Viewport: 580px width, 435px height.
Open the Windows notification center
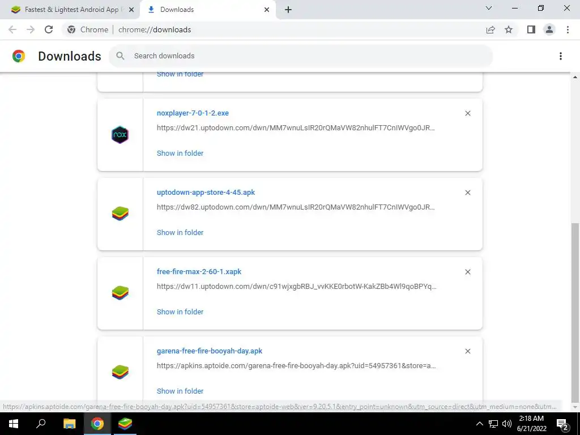(x=562, y=424)
